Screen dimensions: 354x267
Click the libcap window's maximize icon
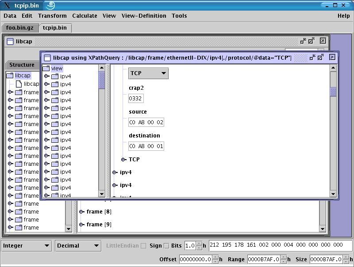tap(311, 41)
